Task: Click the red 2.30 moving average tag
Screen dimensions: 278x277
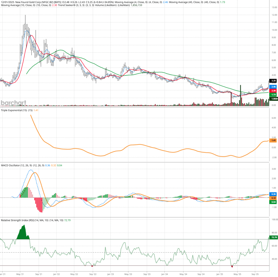Action: [274, 91]
